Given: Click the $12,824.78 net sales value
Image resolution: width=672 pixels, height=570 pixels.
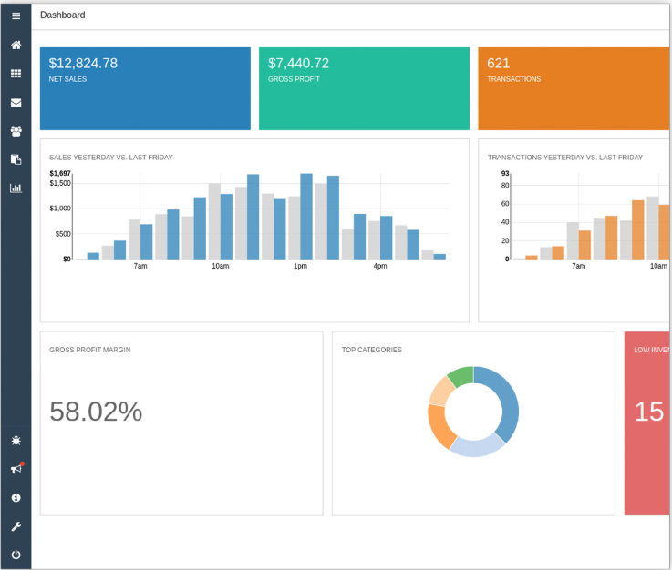Looking at the screenshot, I should pos(83,64).
